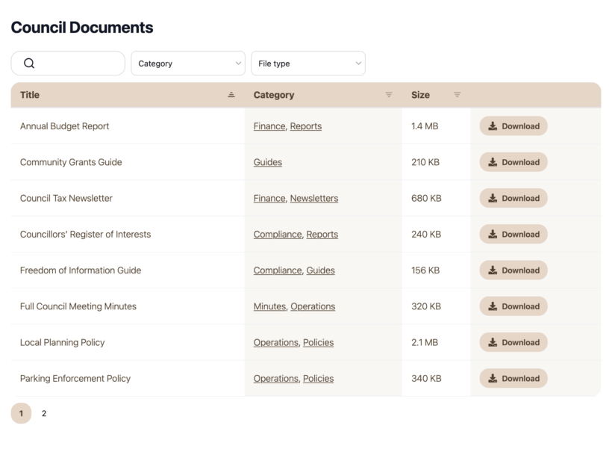Focus the document search field
Screen dimensions: 612x452
click(68, 64)
